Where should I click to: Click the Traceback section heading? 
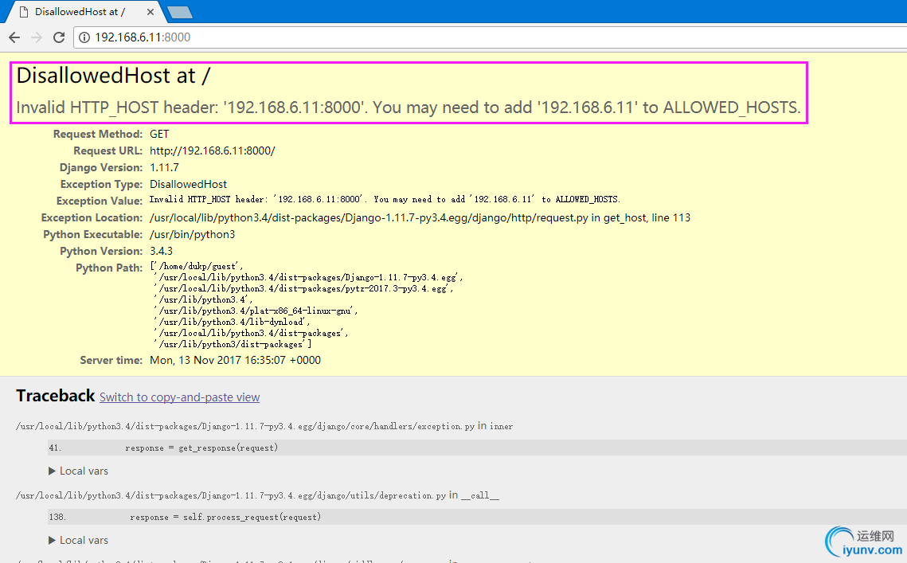[56, 396]
